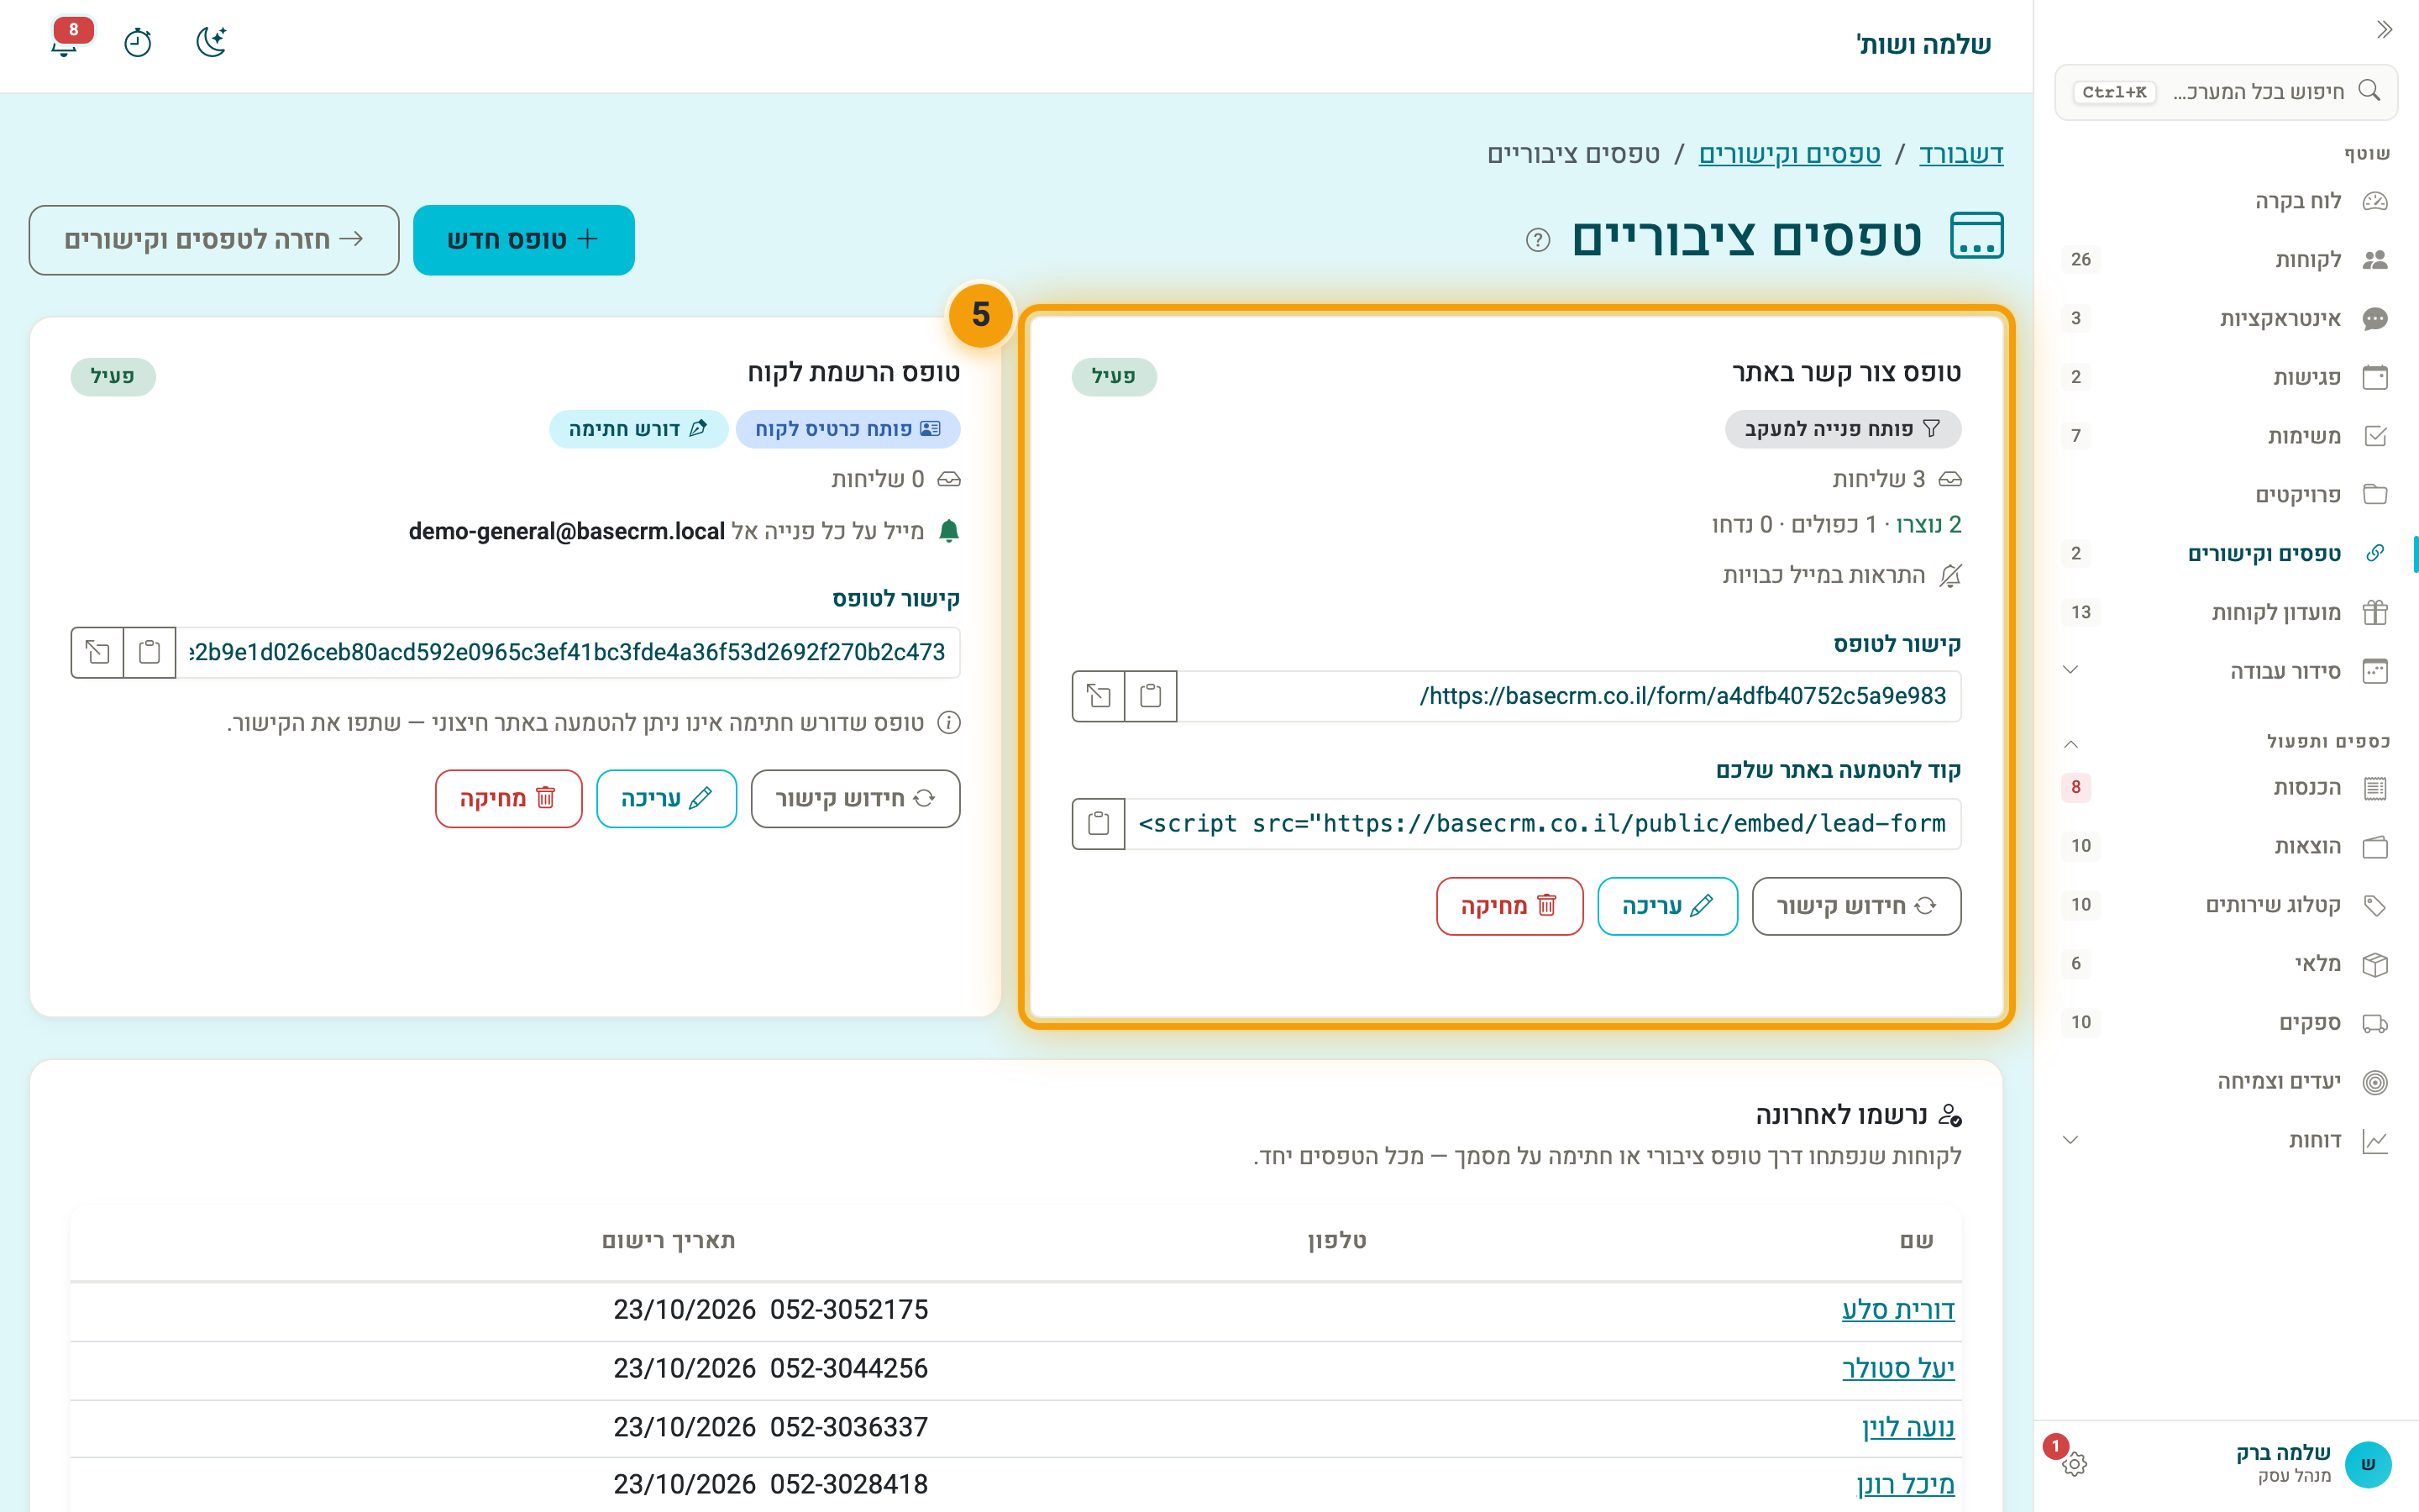2419x1512 pixels.
Task: Click the קטלוג שירותים tag icon
Action: click(x=2375, y=906)
